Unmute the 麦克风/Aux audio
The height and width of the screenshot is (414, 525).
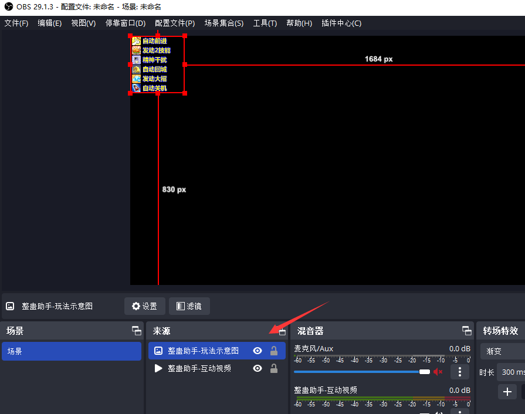point(438,372)
